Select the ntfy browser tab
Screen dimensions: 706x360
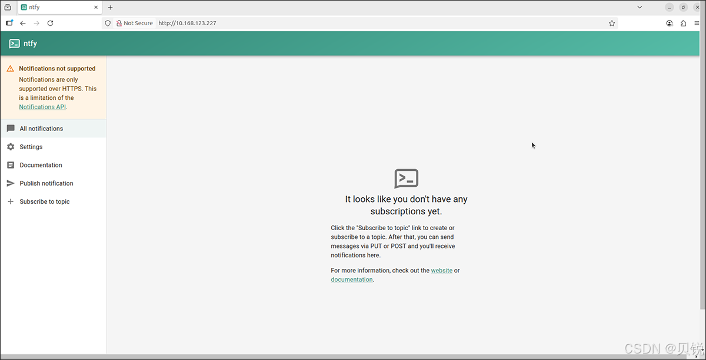coord(59,8)
